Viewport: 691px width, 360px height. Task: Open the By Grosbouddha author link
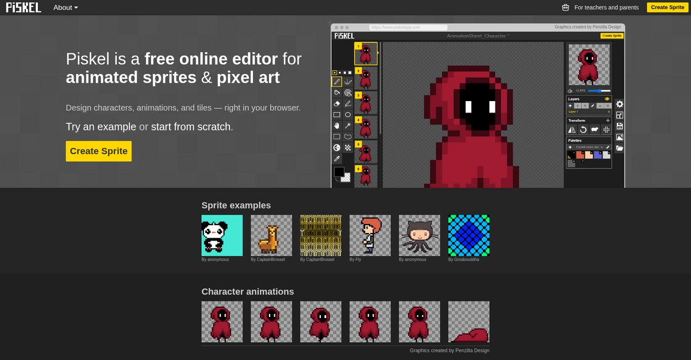tap(464, 260)
